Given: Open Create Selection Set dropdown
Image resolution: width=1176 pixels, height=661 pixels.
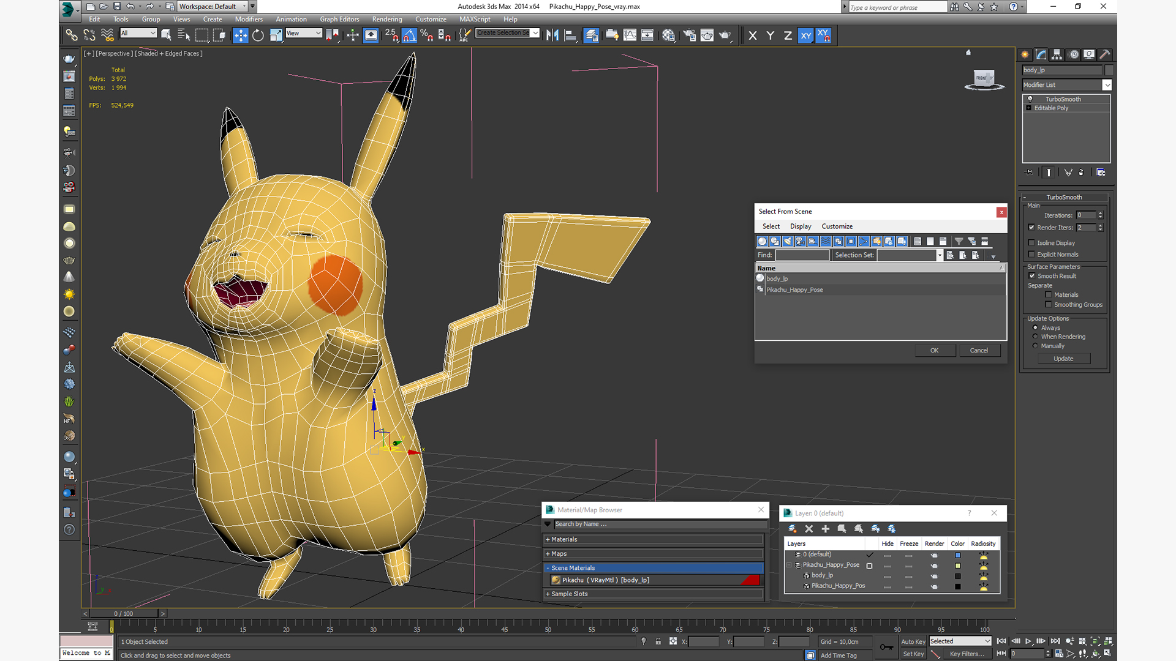Looking at the screenshot, I should click(508, 33).
